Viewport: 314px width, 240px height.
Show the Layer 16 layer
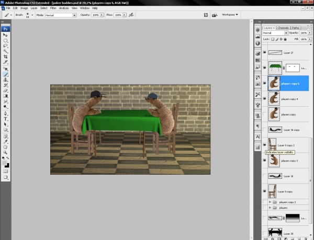tap(264, 176)
